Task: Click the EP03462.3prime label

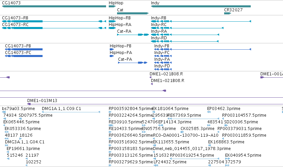Action: [223, 109]
